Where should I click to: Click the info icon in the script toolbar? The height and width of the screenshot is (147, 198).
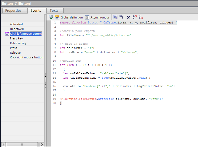pos(121,17)
